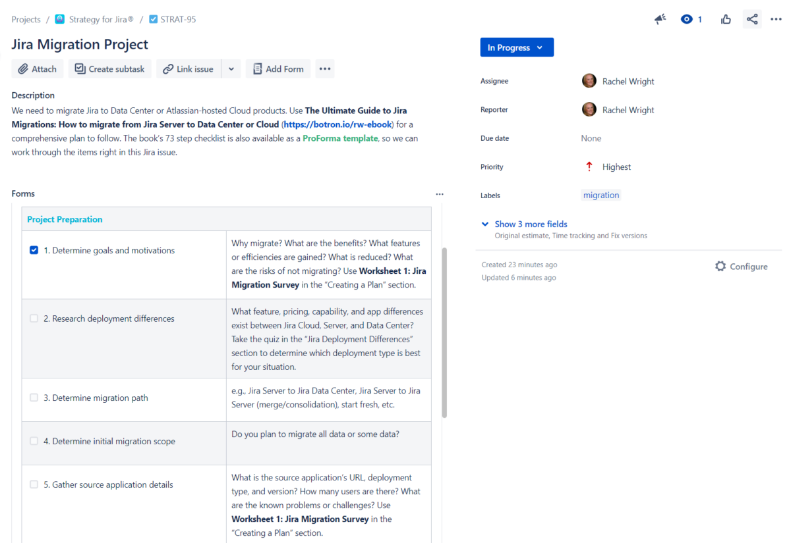Open the chevron dropdown next to Link issue
The image size is (791, 543).
tap(232, 68)
